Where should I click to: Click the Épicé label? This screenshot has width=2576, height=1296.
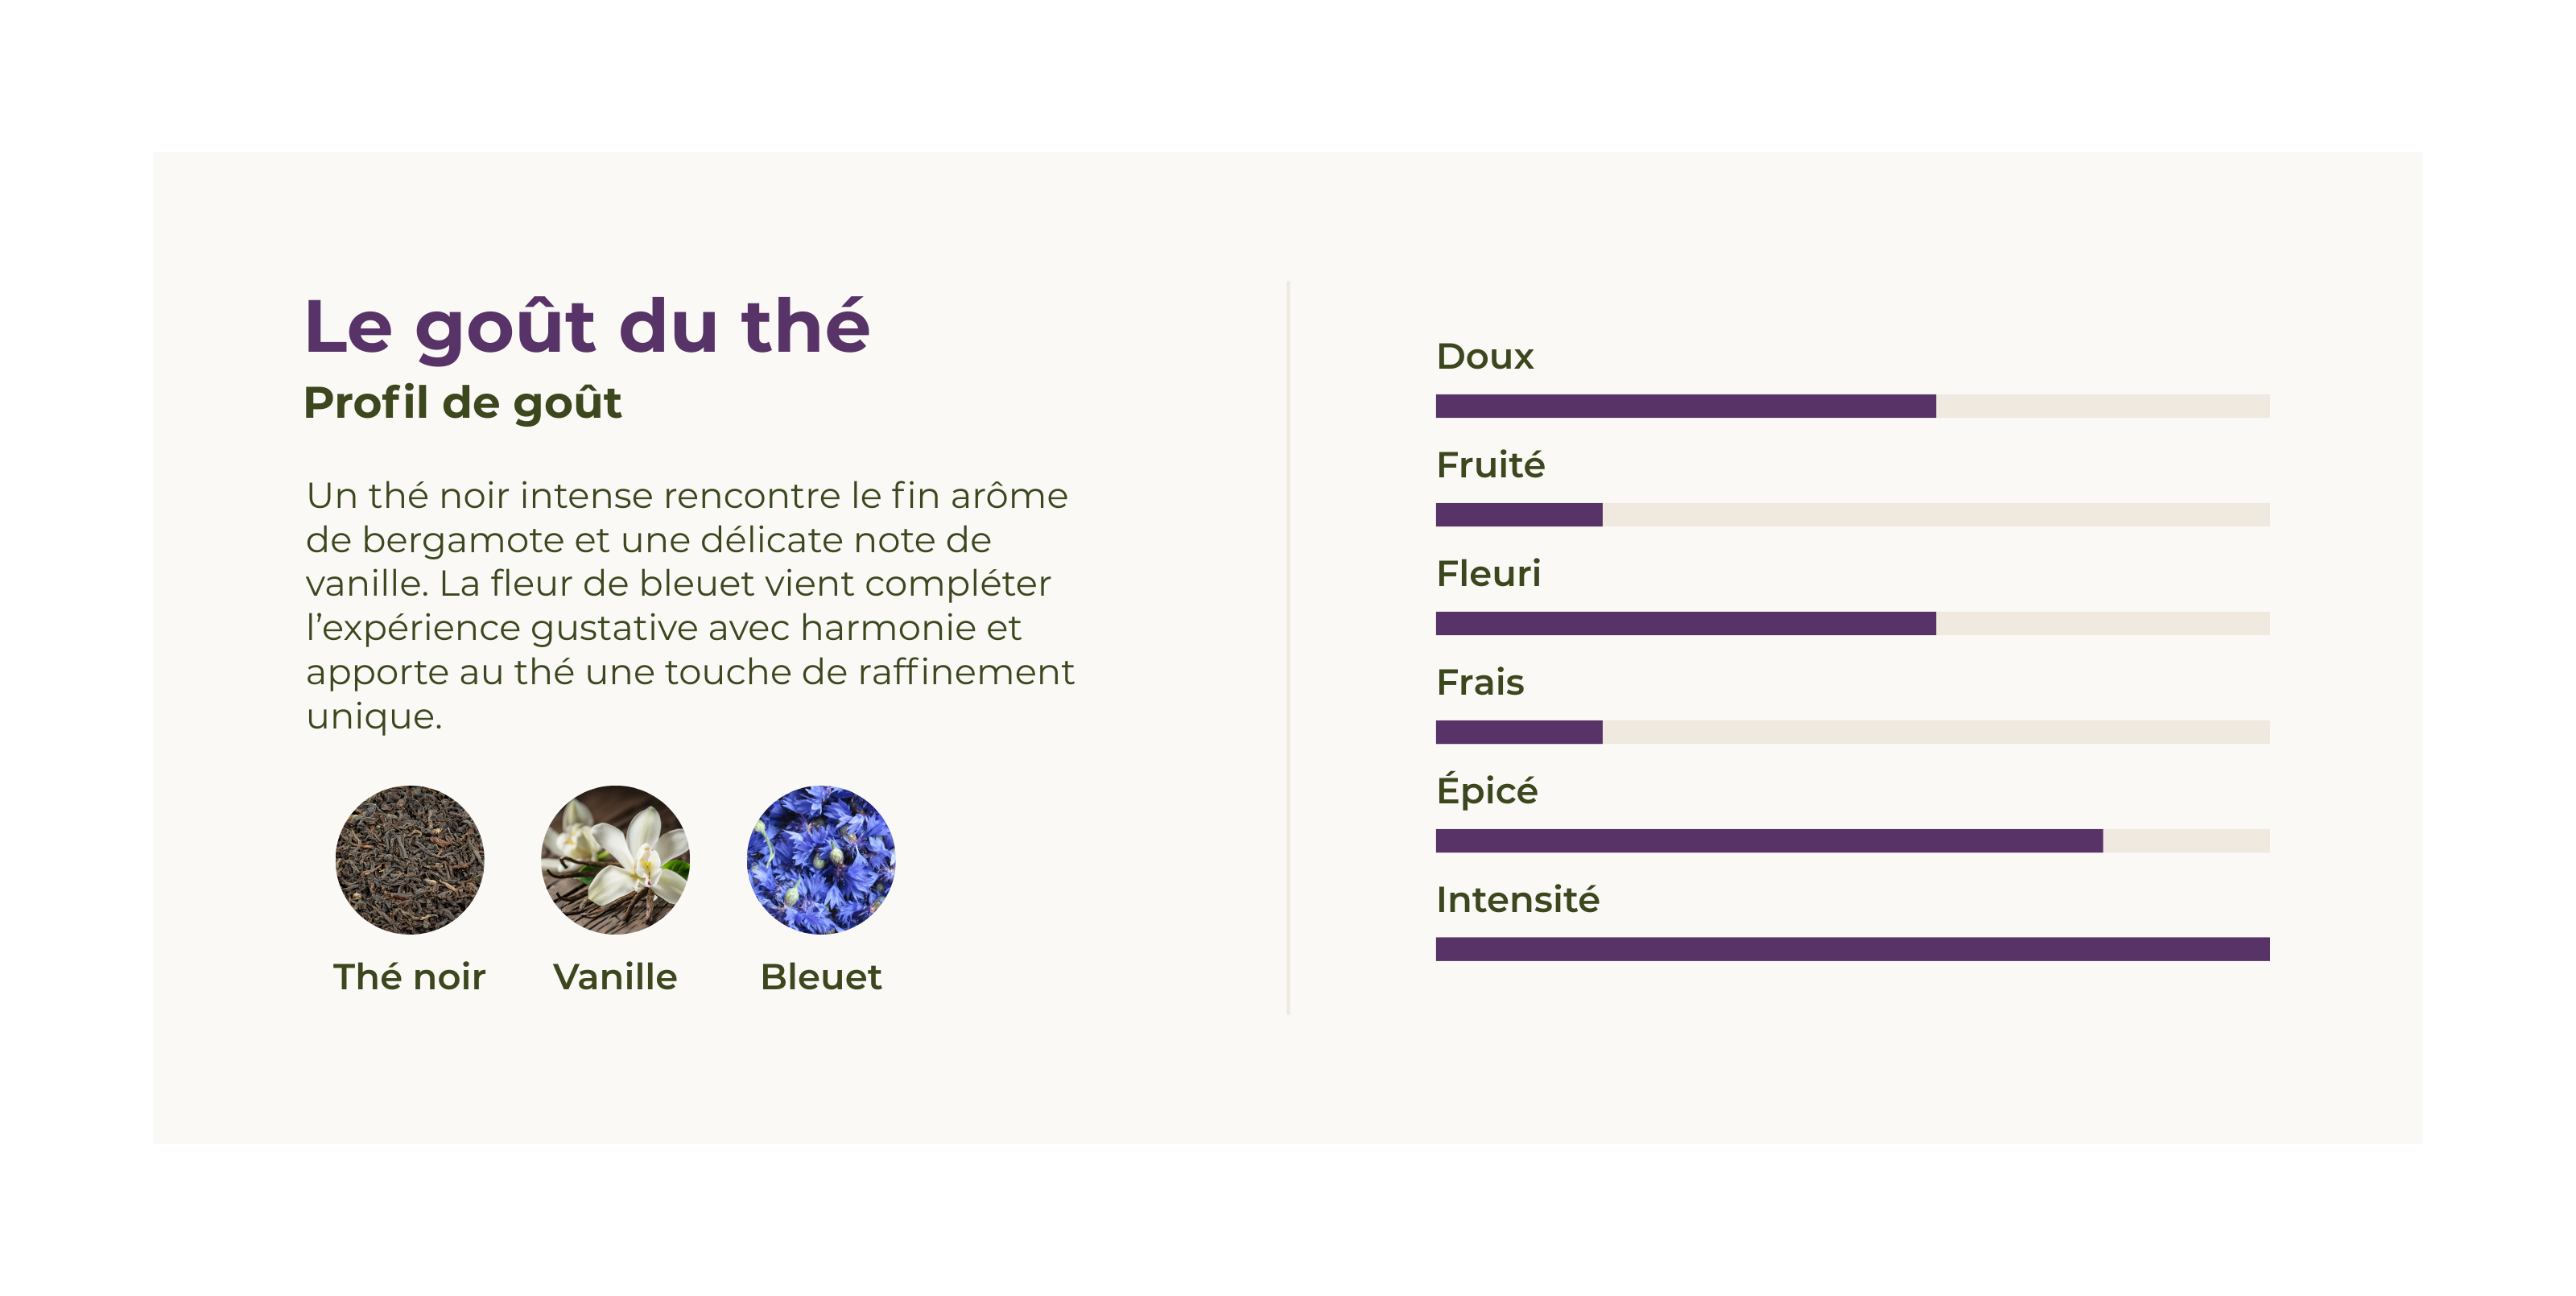click(1486, 790)
